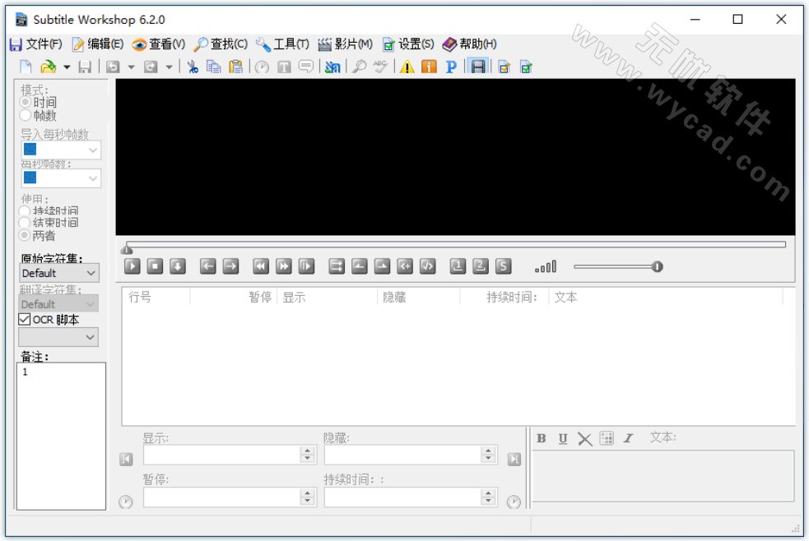Click the clock timings toolbar icon
This screenshot has height=541, width=809.
click(x=262, y=67)
